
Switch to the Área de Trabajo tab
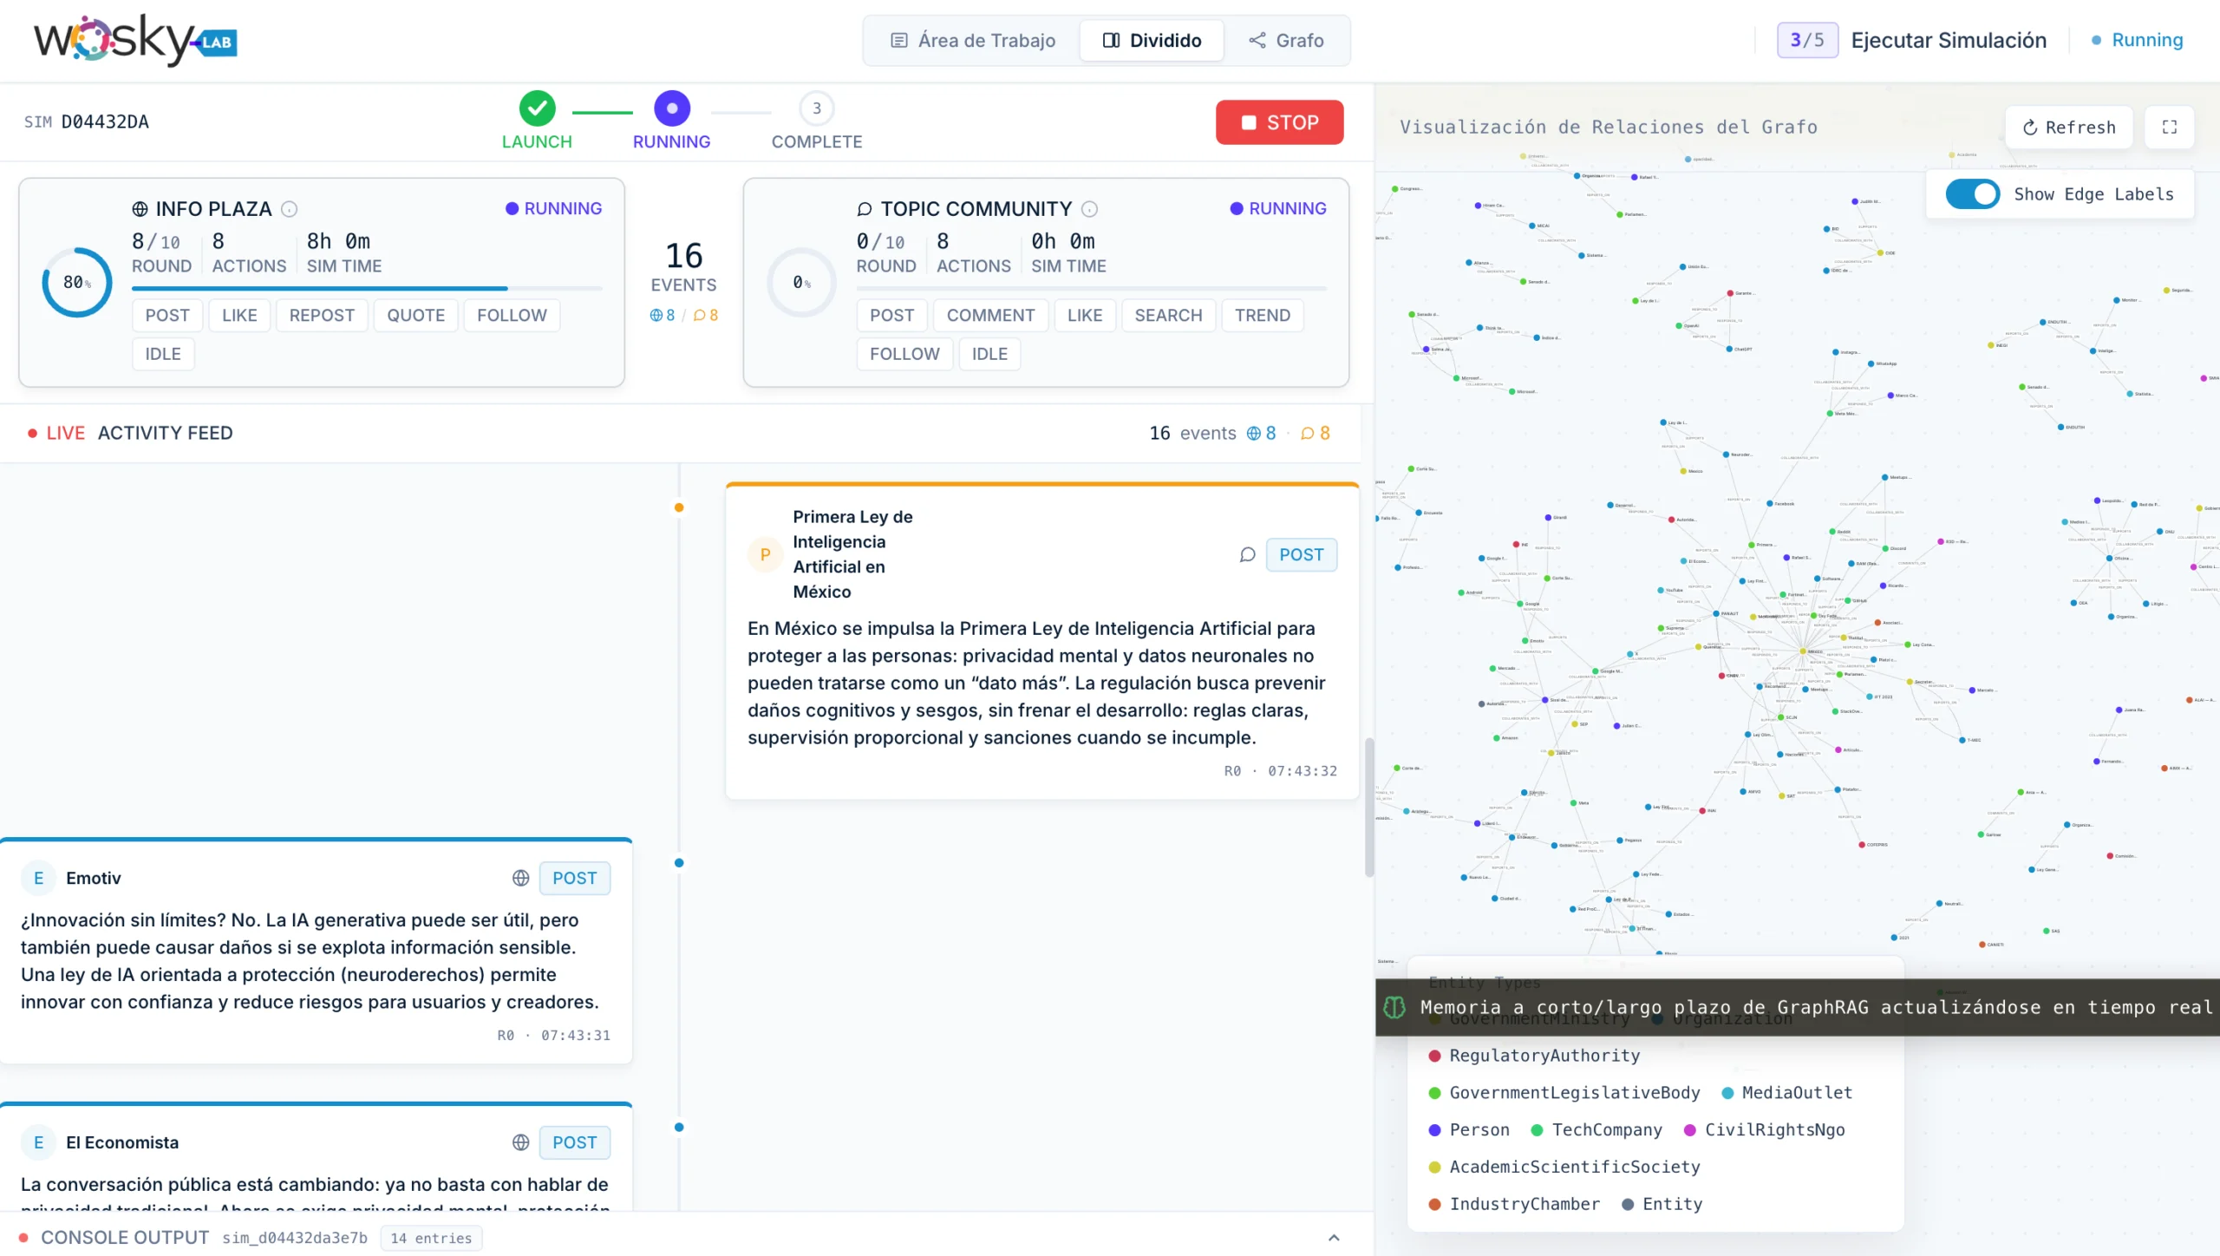tap(973, 41)
